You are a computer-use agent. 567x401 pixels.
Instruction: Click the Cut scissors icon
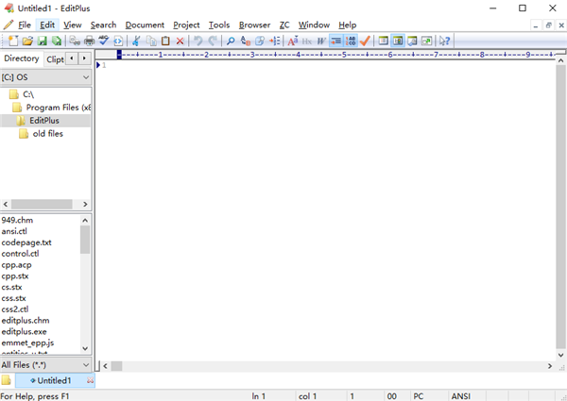[136, 41]
